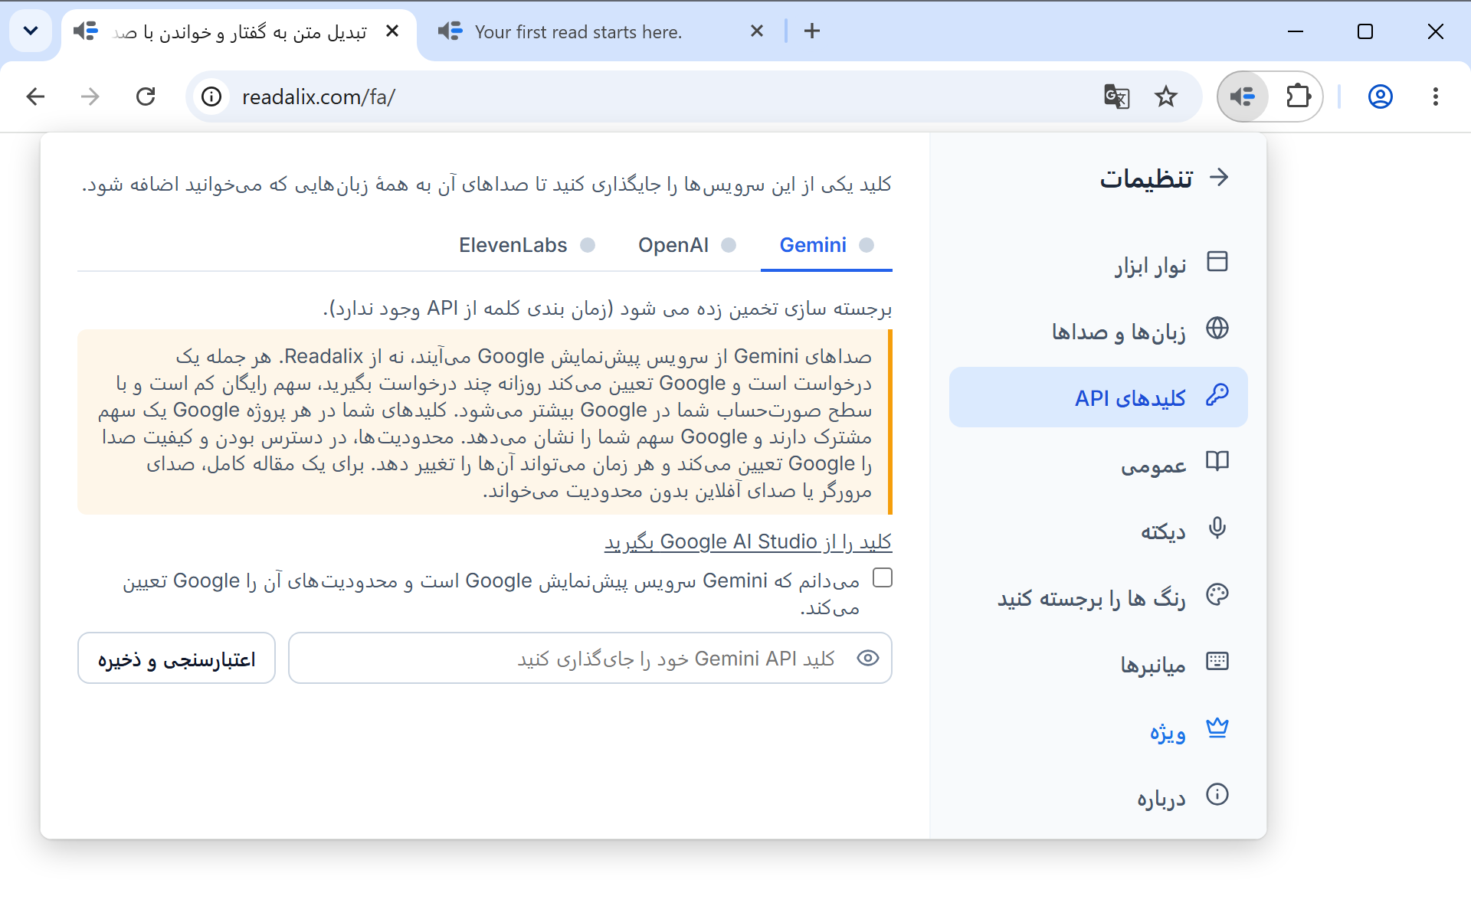The image size is (1471, 919).
Task: Open the درباره about section
Action: (x=1098, y=797)
